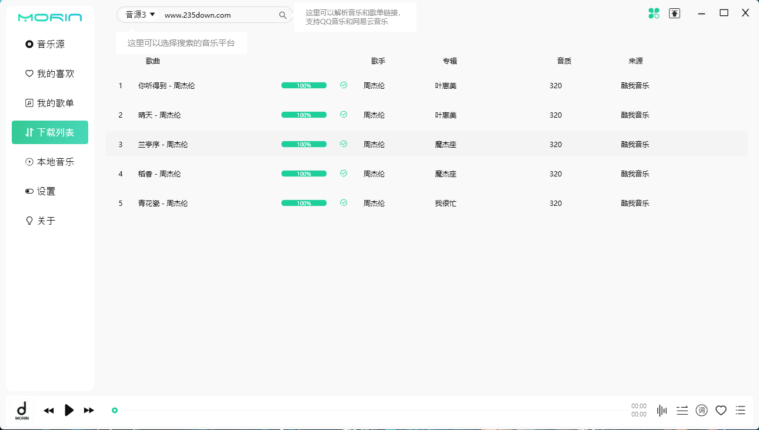Viewport: 759px width, 430px height.
Task: Click album 魔杰座 in the 稻香 row
Action: coord(446,174)
